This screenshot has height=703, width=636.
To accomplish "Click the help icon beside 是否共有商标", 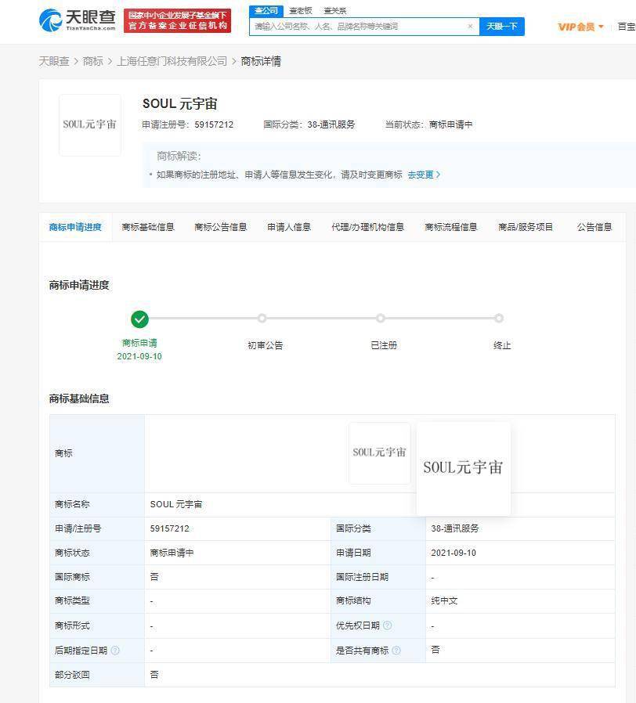I will coord(396,651).
